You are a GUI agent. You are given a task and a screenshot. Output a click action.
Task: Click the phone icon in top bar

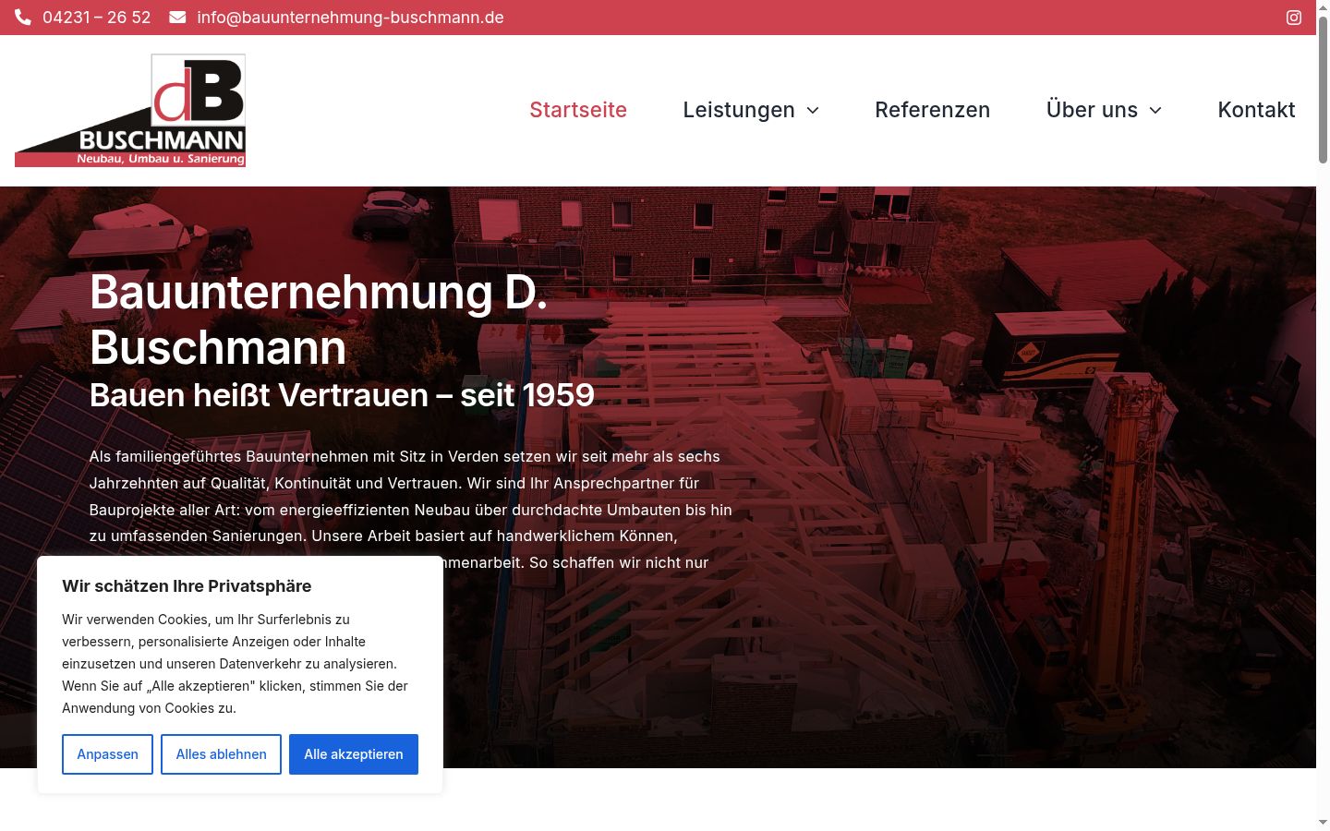[x=23, y=18]
